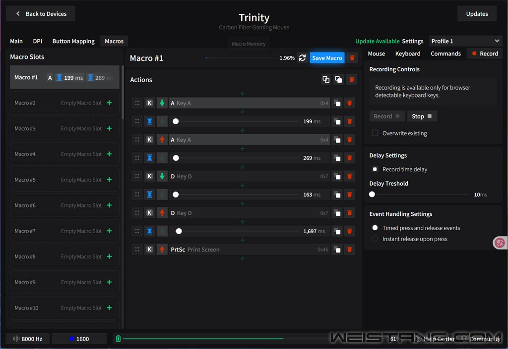Choose Timed press and release events
Image resolution: width=508 pixels, height=349 pixels.
pyautogui.click(x=375, y=228)
